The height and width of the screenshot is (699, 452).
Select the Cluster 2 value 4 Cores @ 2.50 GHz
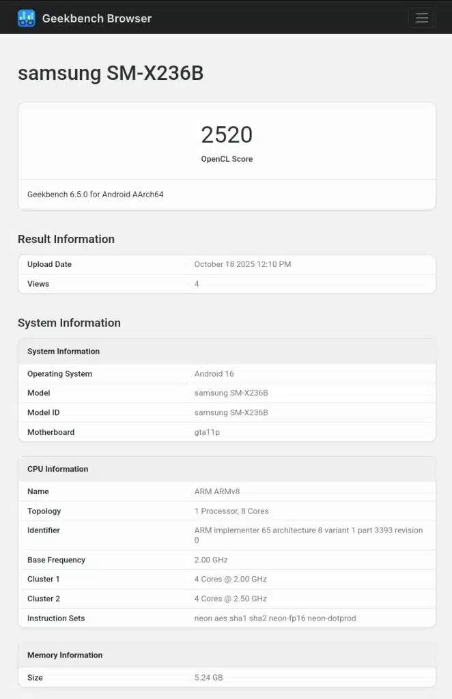coord(230,599)
